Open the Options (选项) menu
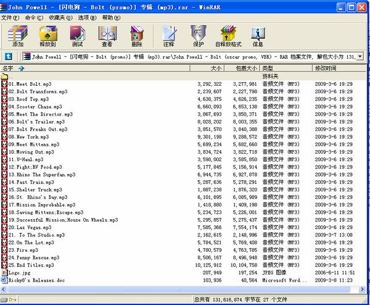Screen dimensions: 370x305 tap(87, 18)
